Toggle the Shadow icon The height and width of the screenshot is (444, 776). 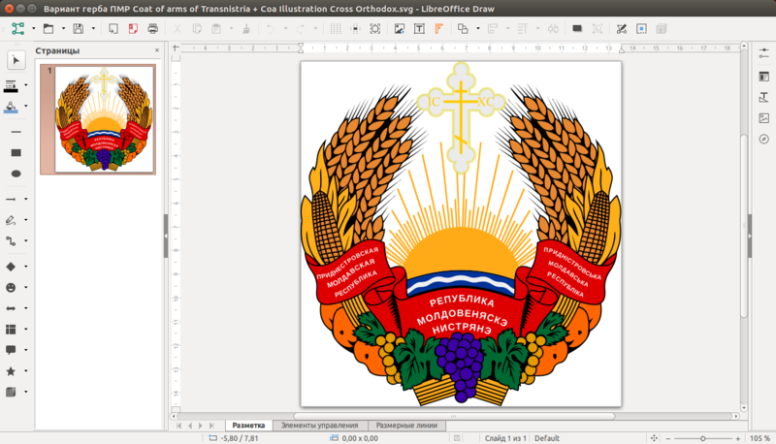point(577,29)
